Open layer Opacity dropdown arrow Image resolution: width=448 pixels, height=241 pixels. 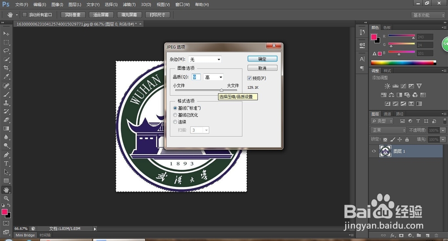click(443, 130)
